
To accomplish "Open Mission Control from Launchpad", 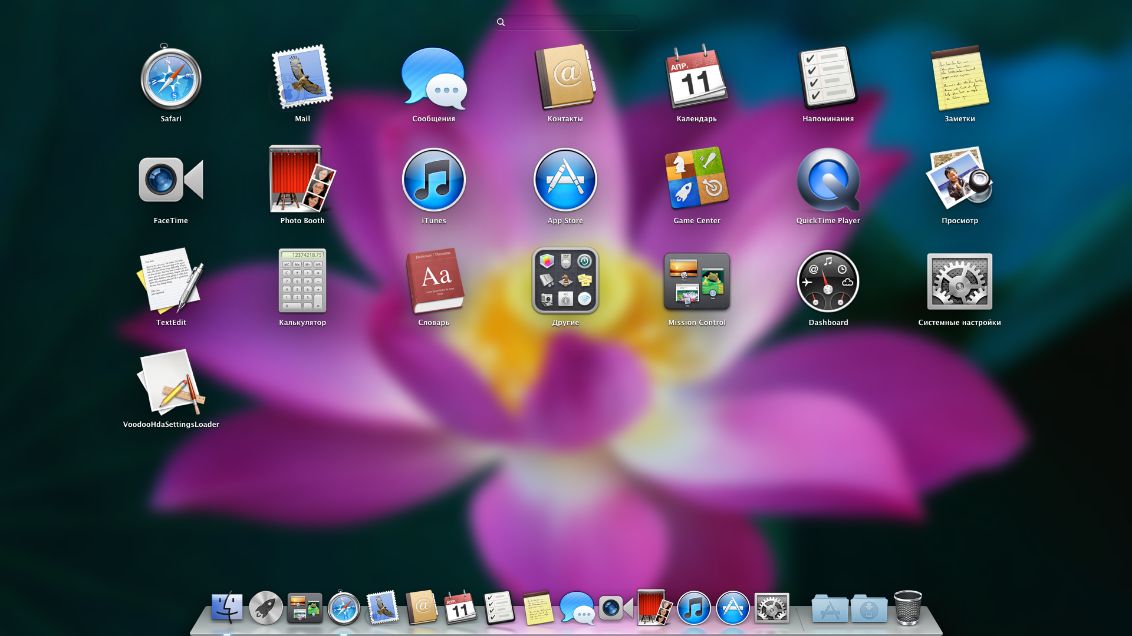I will coord(697,281).
